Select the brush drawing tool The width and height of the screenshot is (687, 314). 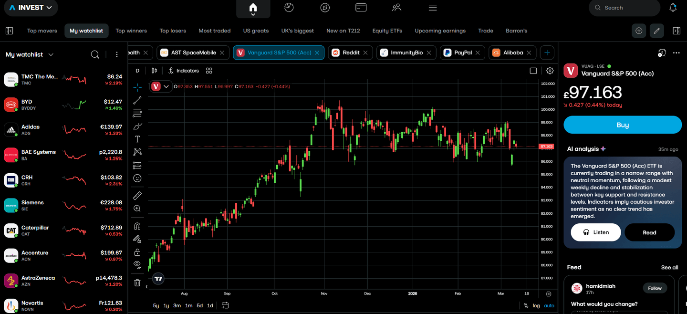click(137, 126)
